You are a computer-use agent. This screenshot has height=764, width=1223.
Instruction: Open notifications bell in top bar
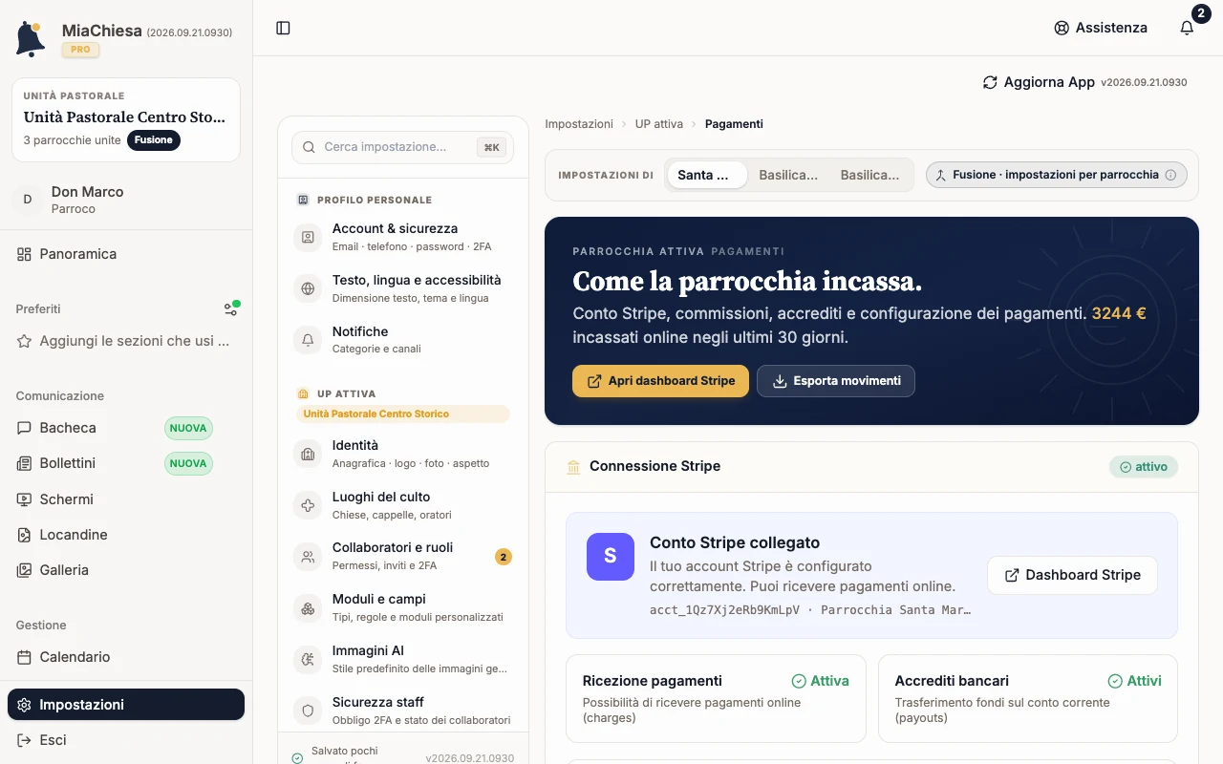pyautogui.click(x=1187, y=28)
